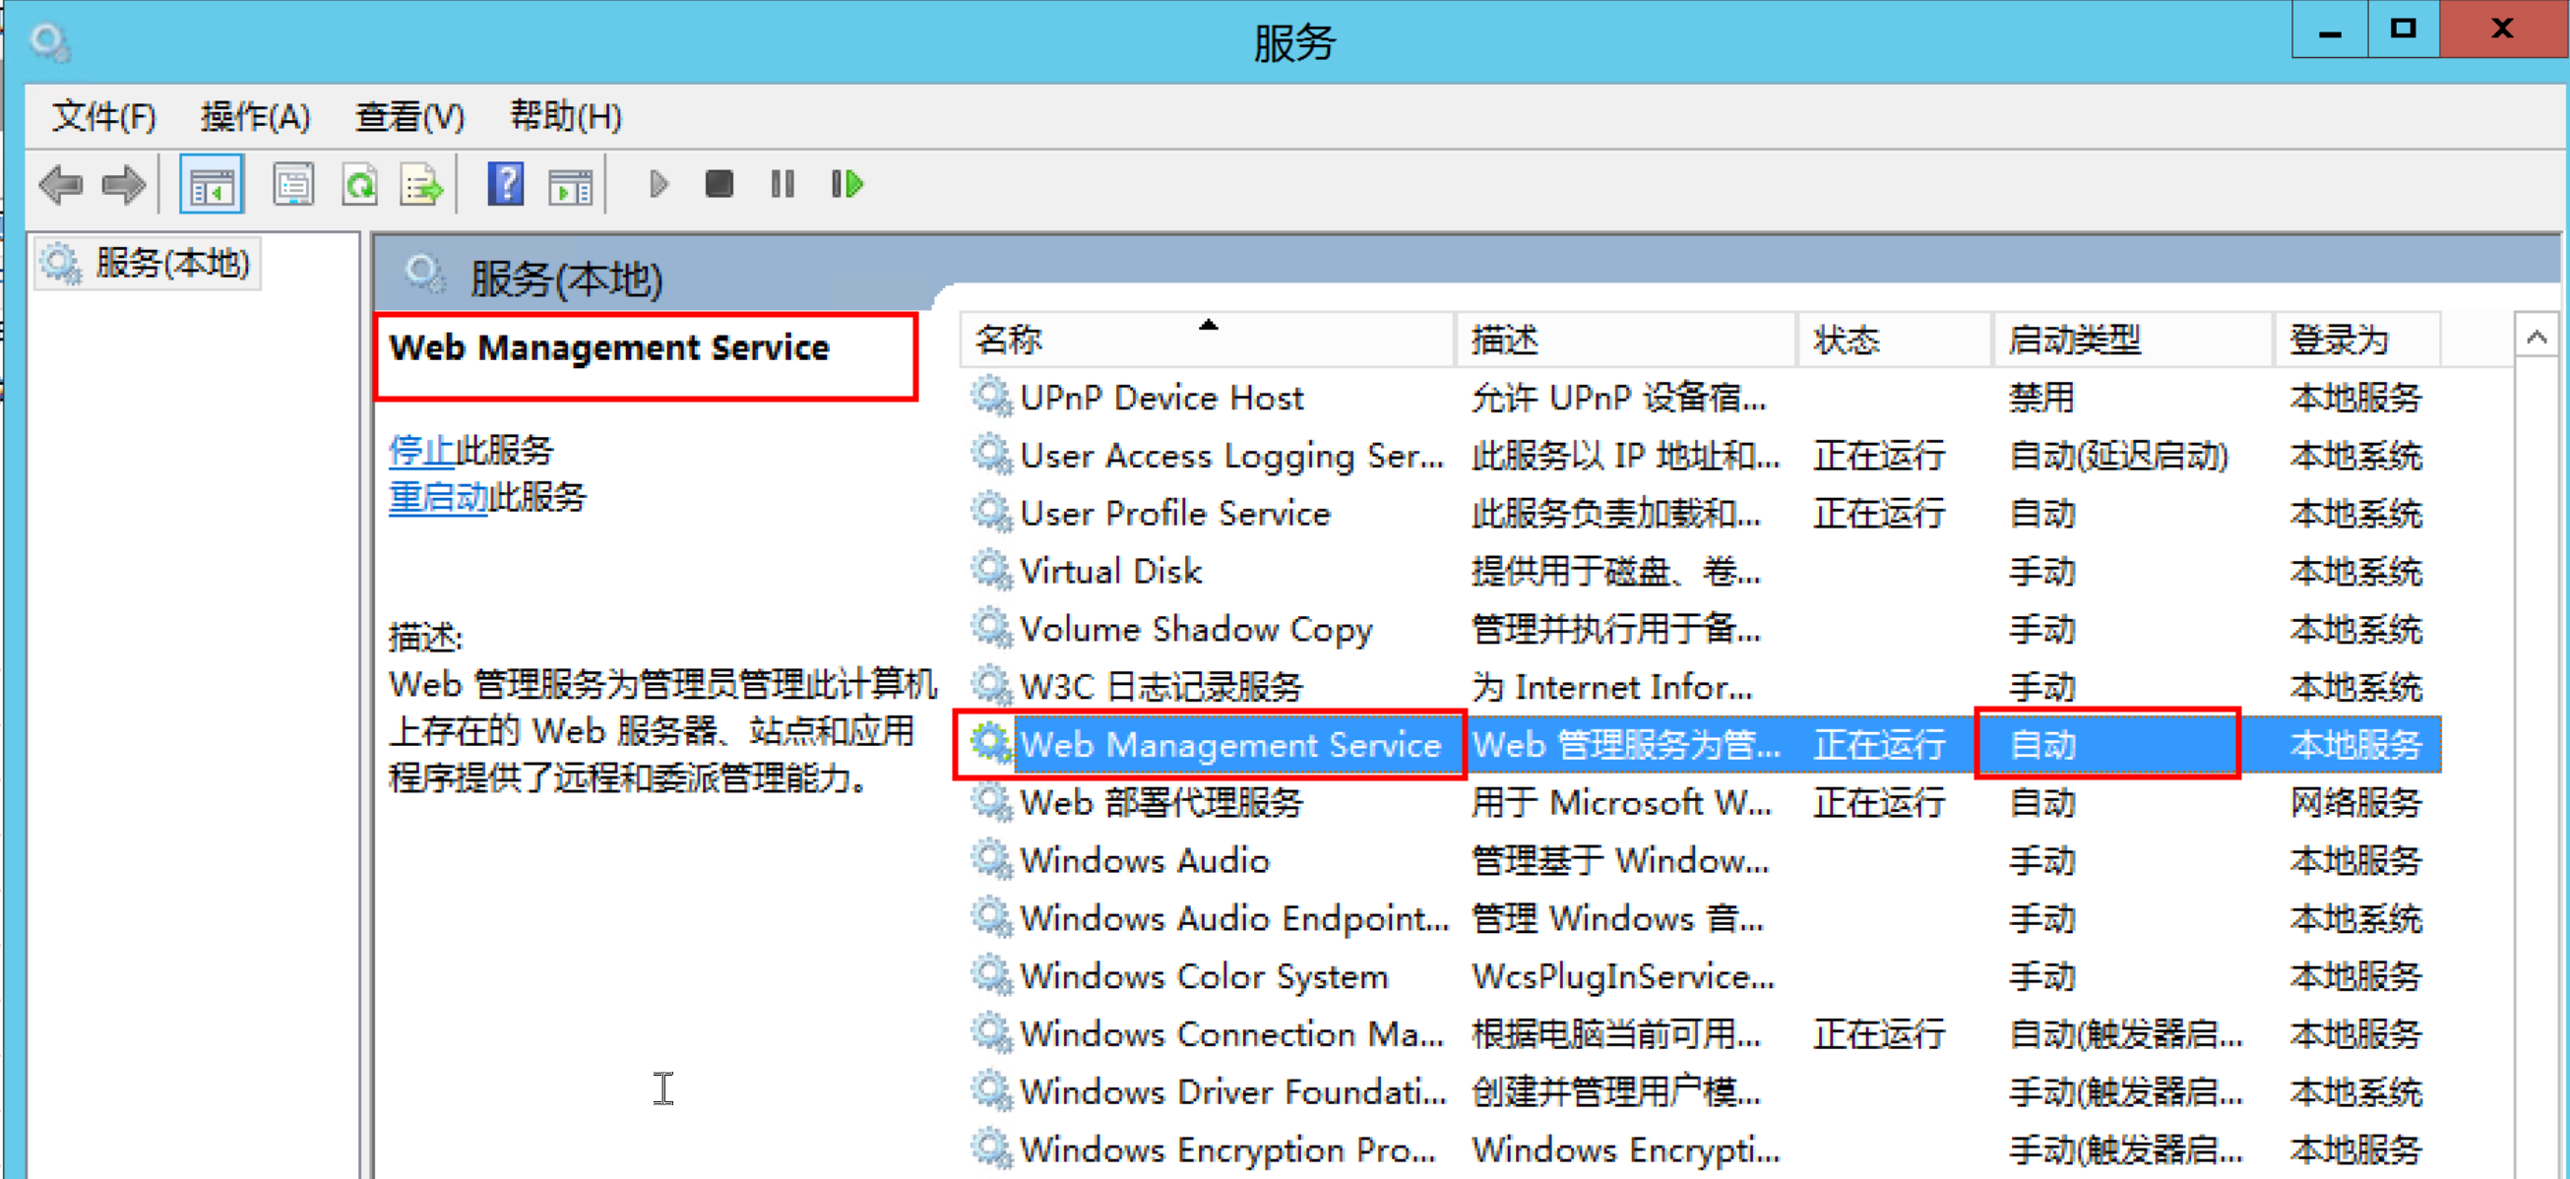2570x1179 pixels.
Task: Select 服务(本地) in the left tree
Action: coord(171,264)
